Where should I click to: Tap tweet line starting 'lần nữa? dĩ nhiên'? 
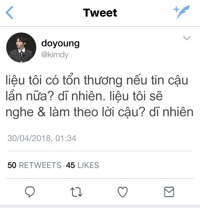pyautogui.click(x=84, y=96)
